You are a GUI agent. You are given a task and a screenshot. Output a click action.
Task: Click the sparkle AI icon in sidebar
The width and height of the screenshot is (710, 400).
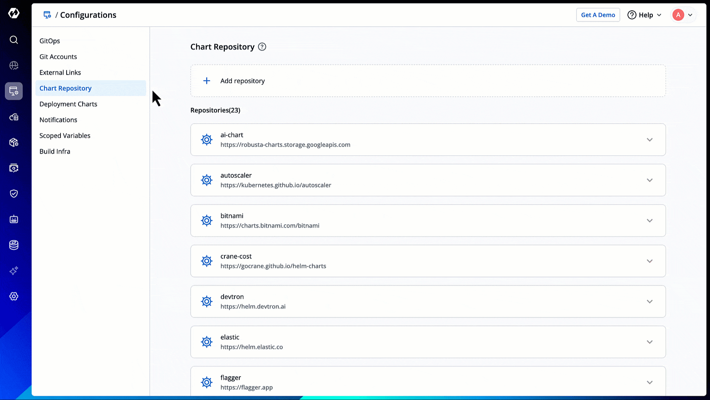coord(14,271)
